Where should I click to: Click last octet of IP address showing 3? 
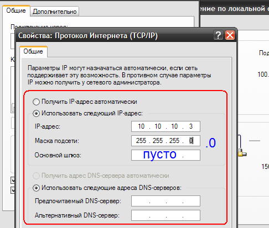191,126
